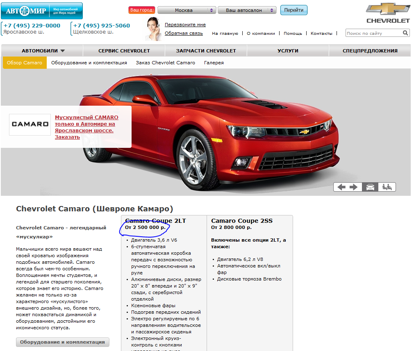Open ЗАПЧАСТИ CHEVROLET menu
414x351 pixels.
206,51
